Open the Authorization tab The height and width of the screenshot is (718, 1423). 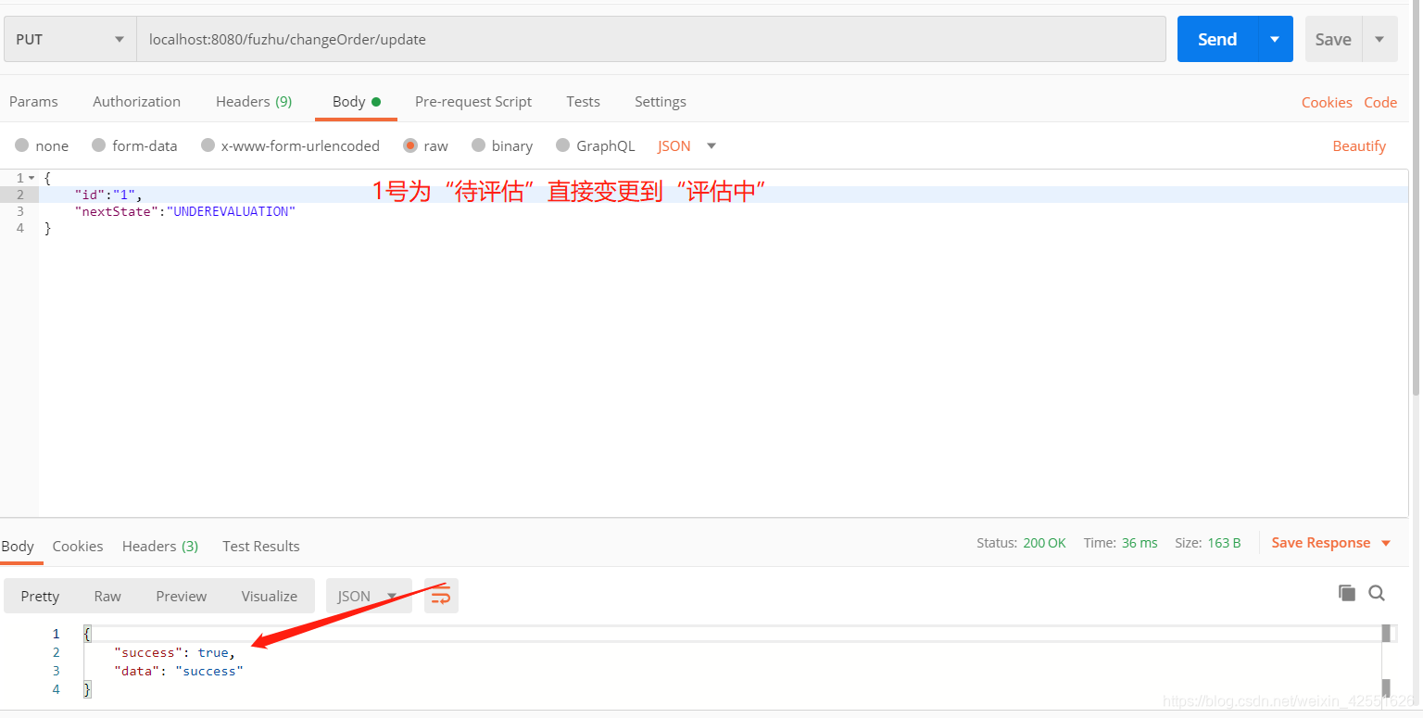coord(136,101)
